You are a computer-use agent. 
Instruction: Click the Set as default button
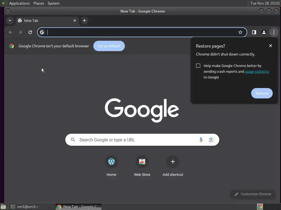109,46
